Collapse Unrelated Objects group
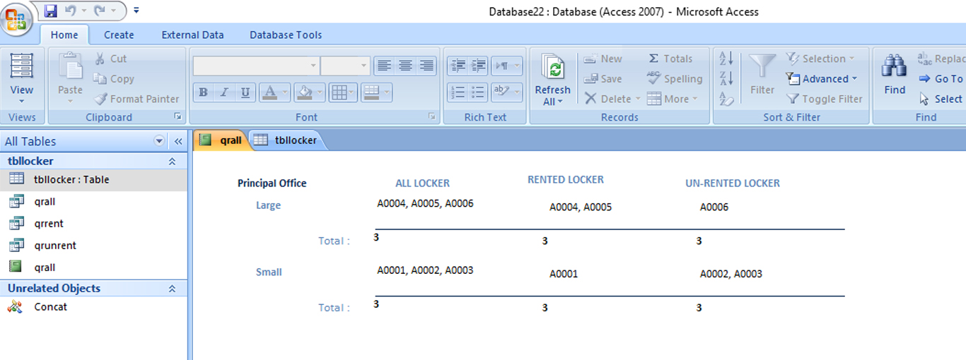Screen dimensions: 966x360 coord(172,288)
